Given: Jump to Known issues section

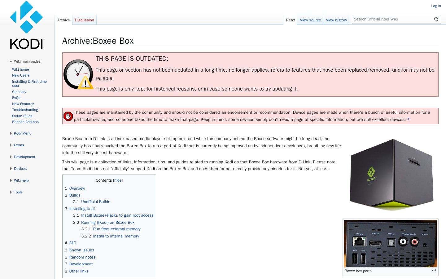Looking at the screenshot, I should click(x=82, y=250).
